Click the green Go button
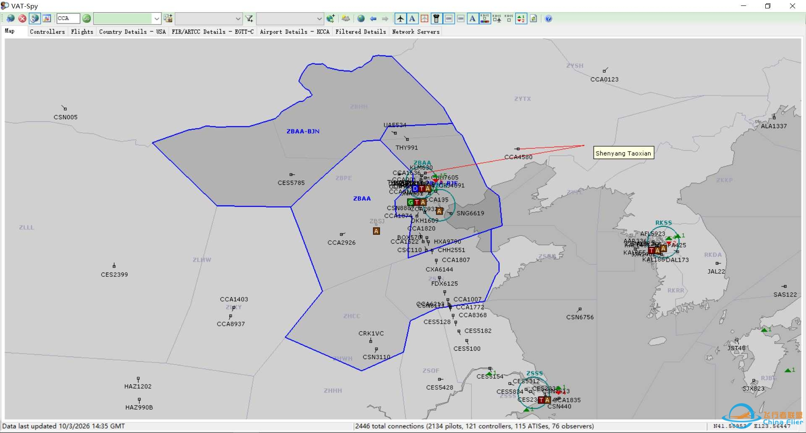Viewport: 806px width, 433px height. 86,18
